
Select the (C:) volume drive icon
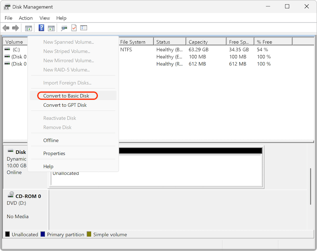coord(7,49)
